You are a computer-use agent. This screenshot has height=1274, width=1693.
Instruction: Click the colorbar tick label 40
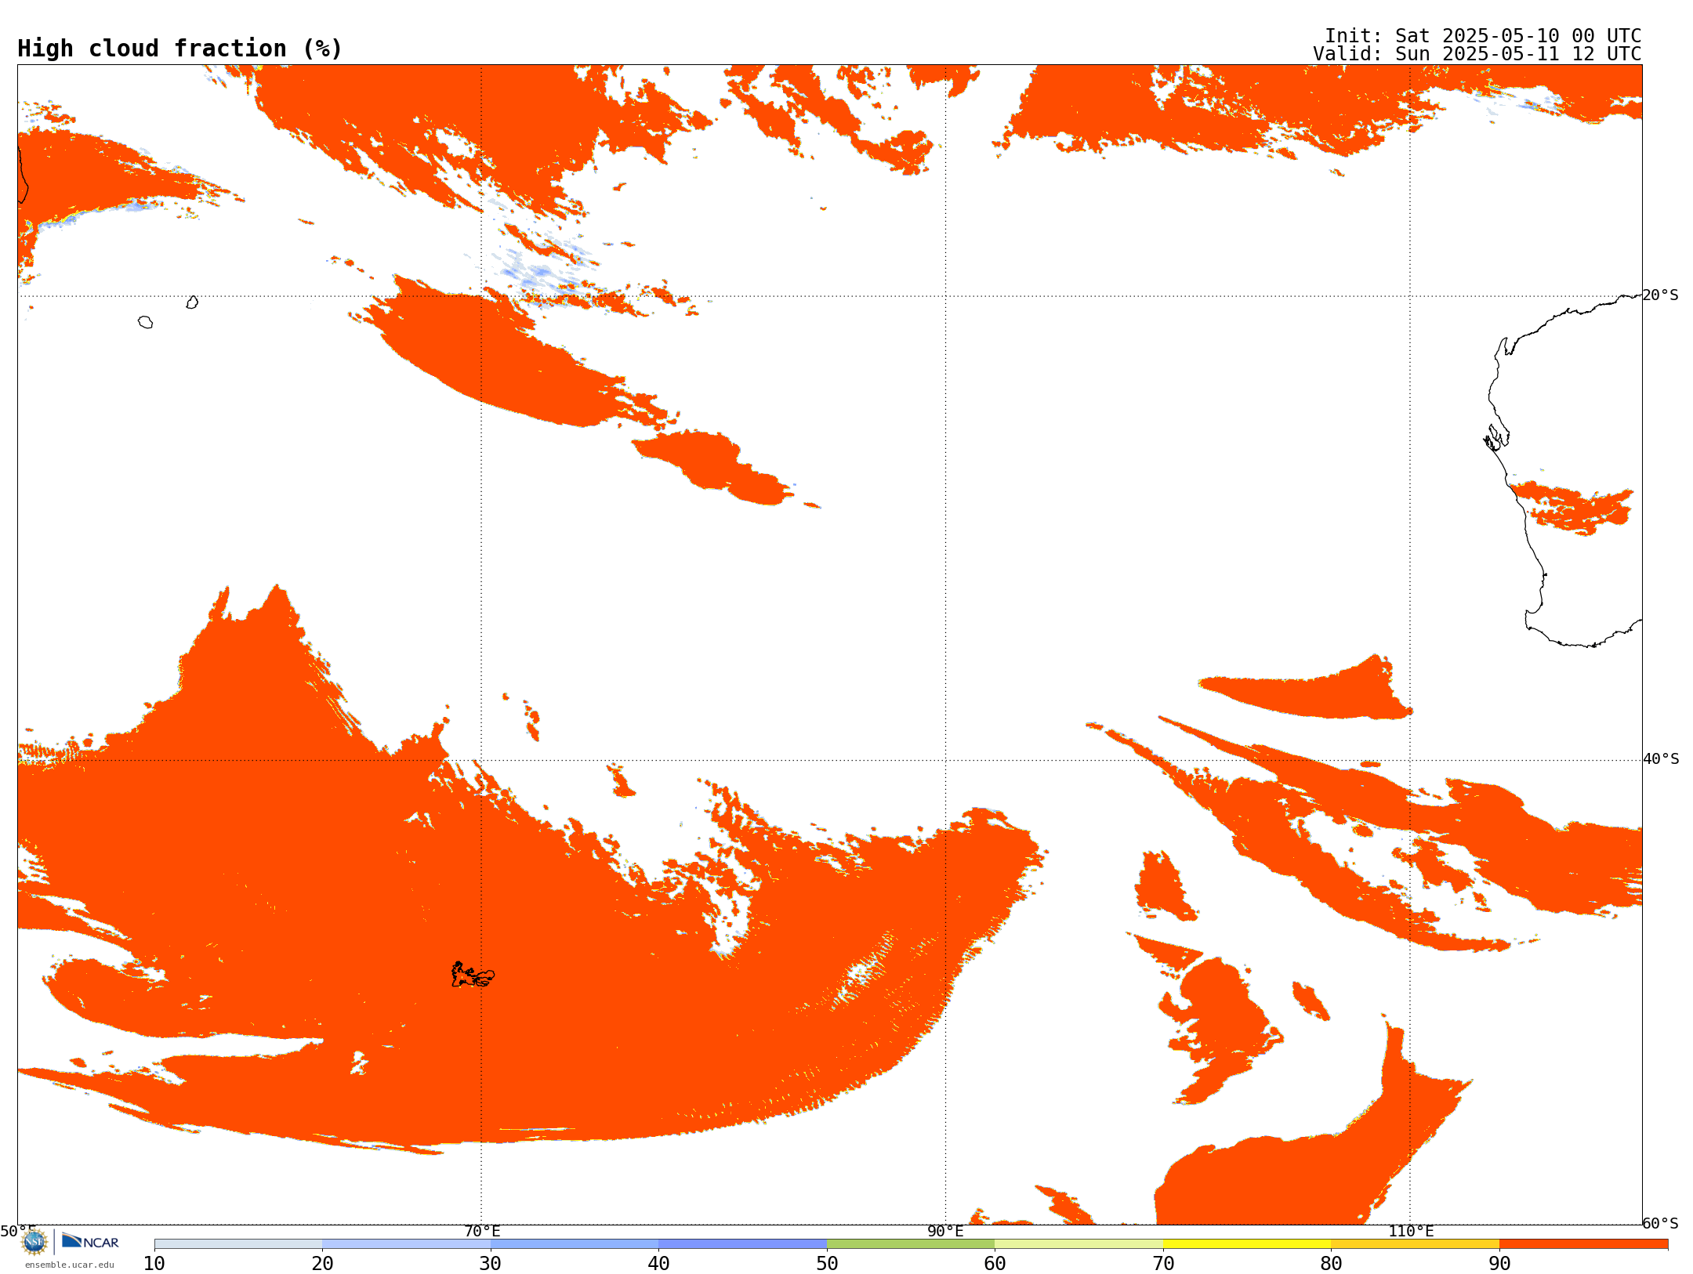point(658,1264)
